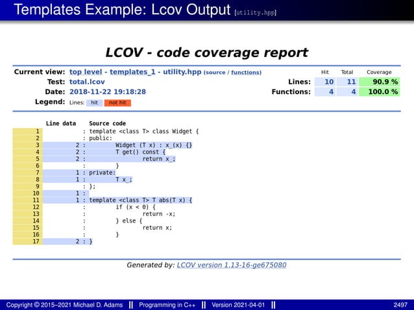Click source line 5 'return x_;'
This screenshot has width=414, height=310.
tap(159, 158)
